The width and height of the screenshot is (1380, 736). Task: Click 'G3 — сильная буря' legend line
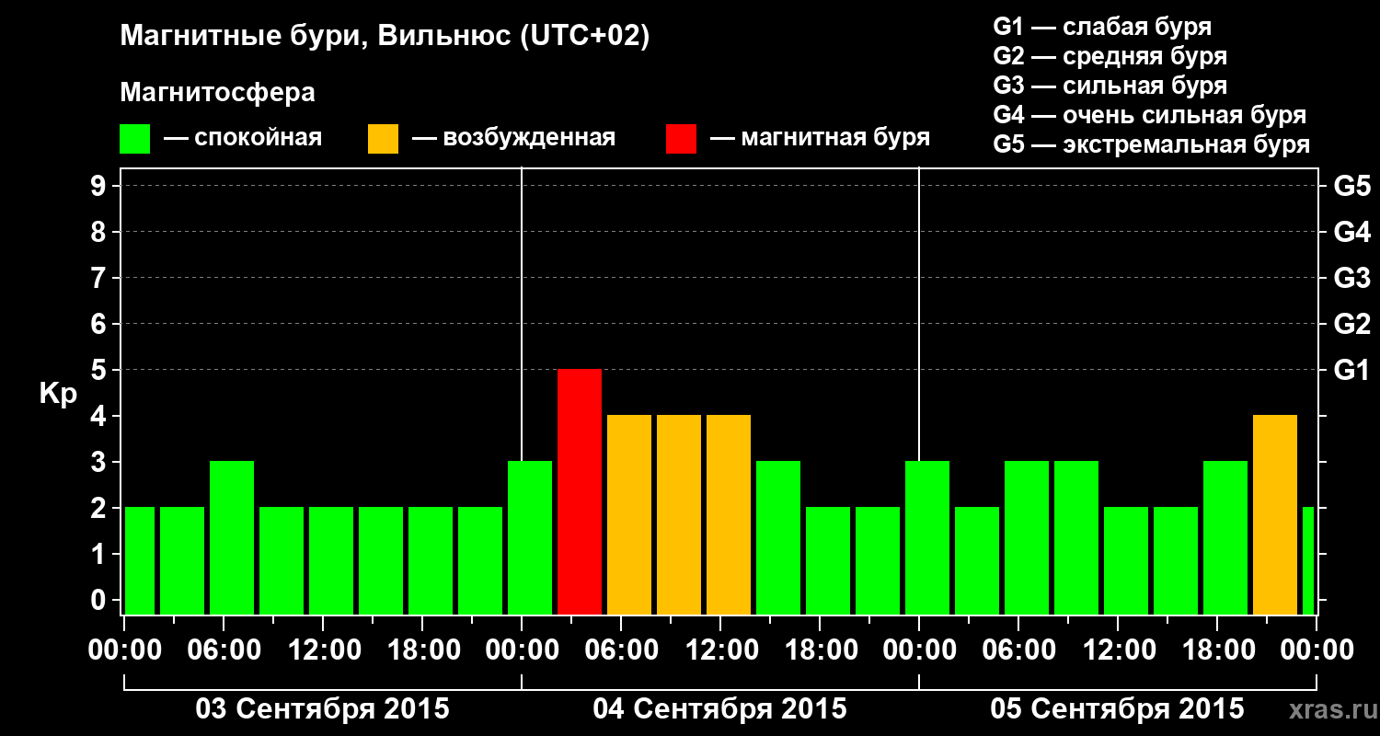tap(1110, 86)
